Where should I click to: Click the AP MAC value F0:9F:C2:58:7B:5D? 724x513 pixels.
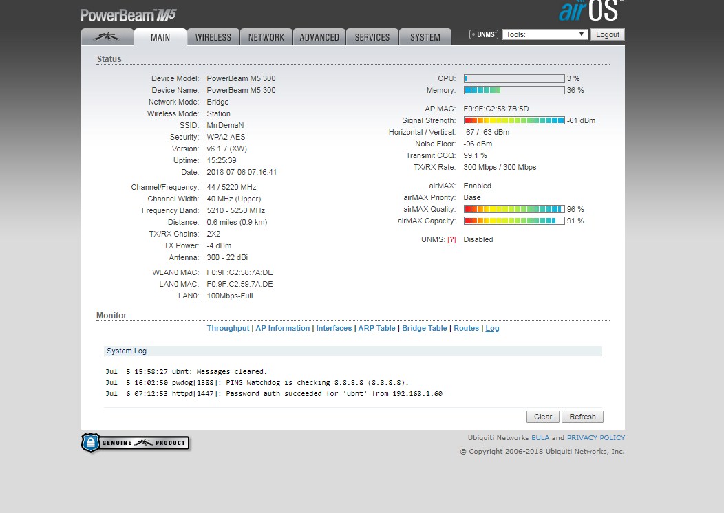coord(496,109)
